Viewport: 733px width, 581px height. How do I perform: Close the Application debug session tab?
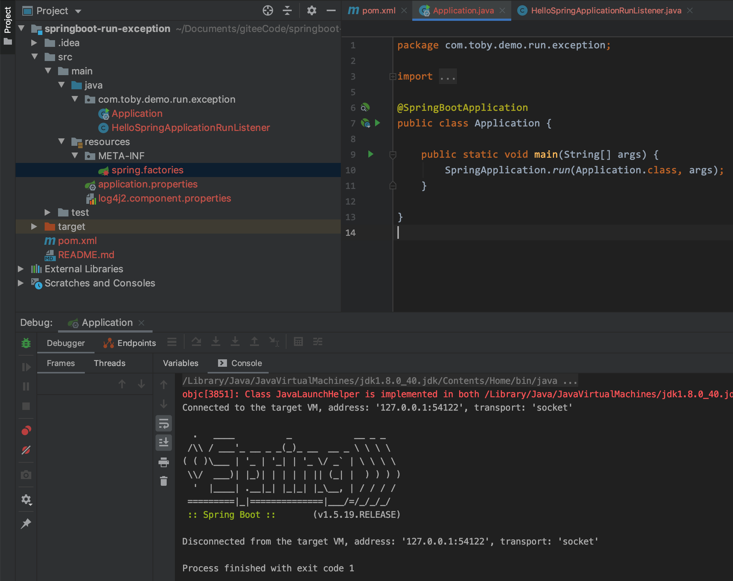[141, 322]
